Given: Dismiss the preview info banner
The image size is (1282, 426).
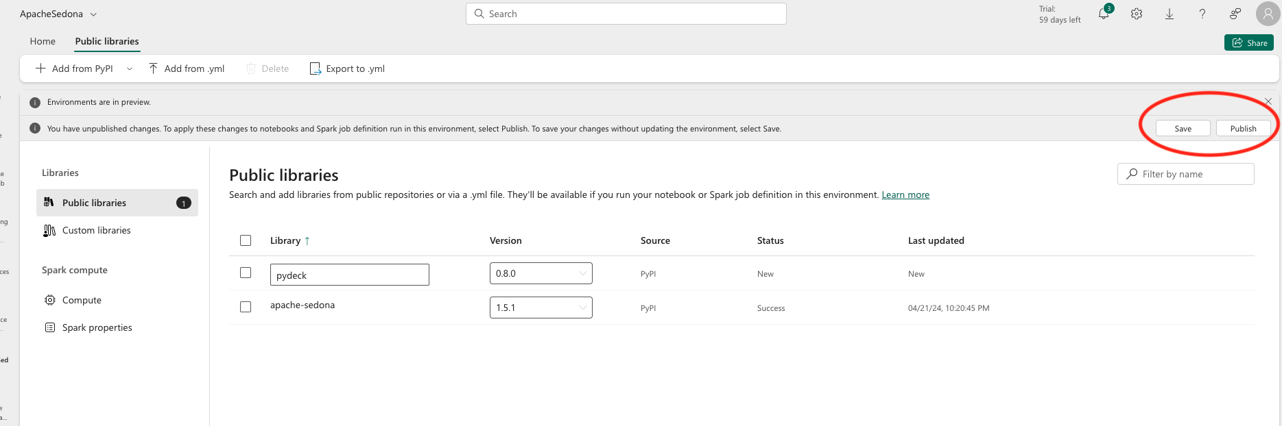Looking at the screenshot, I should click(x=1268, y=101).
